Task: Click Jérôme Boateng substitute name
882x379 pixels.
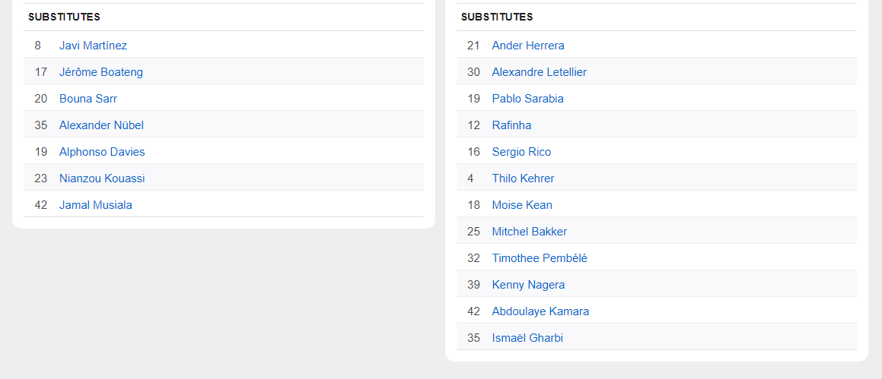Action: 100,72
